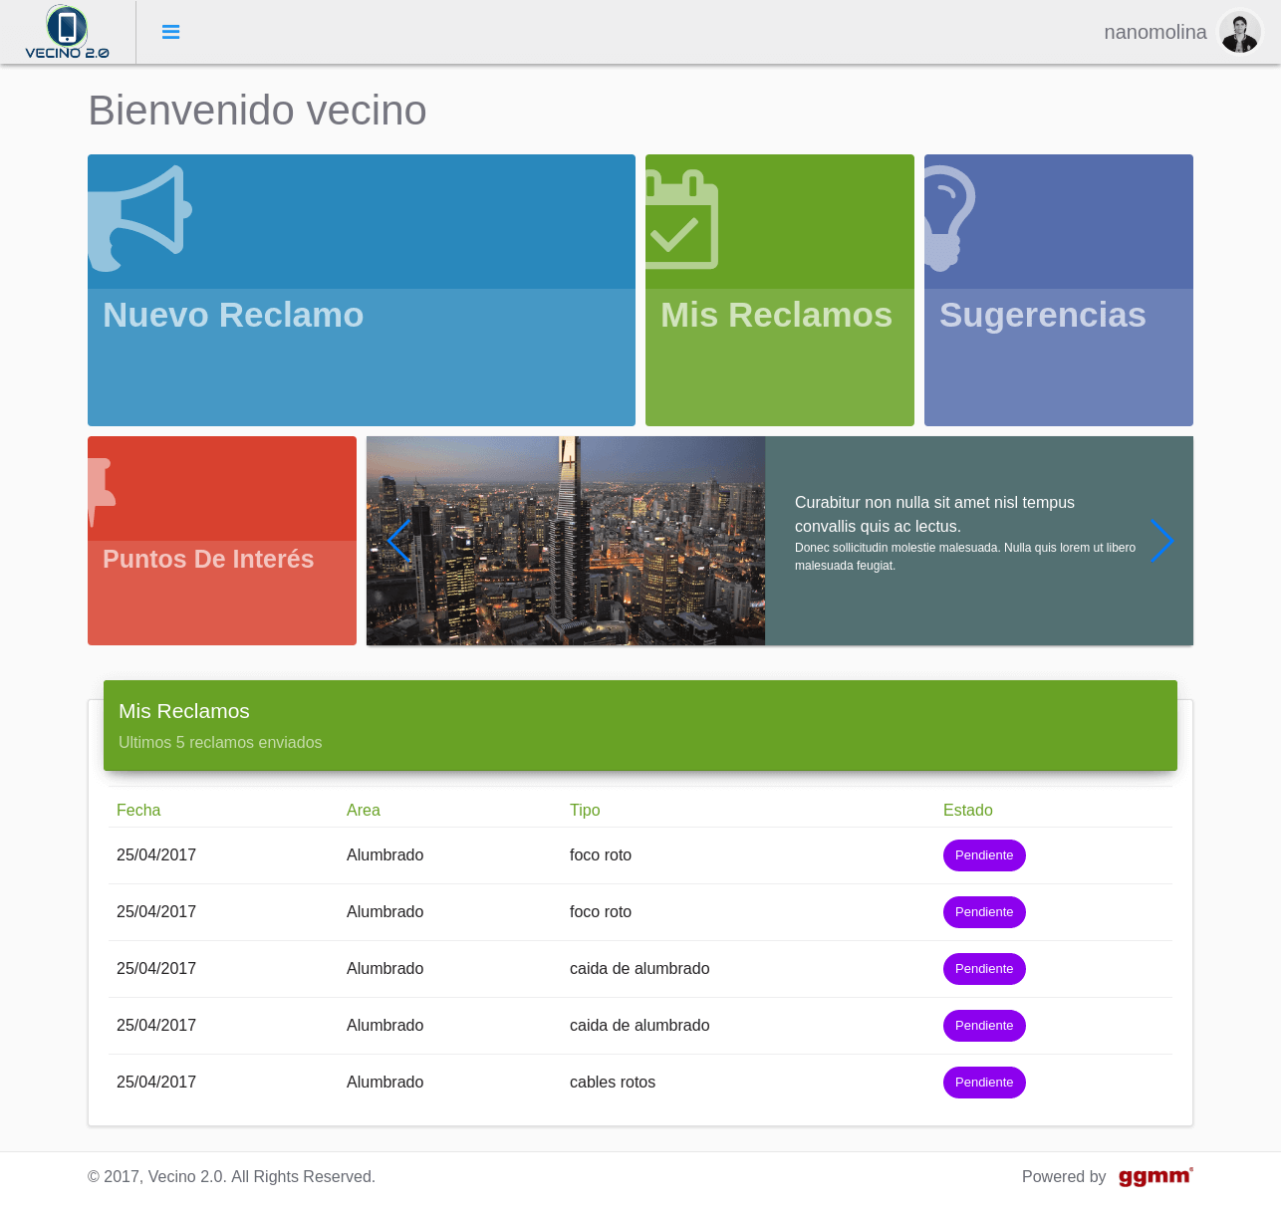Click the city skyline carousel image

(x=566, y=541)
